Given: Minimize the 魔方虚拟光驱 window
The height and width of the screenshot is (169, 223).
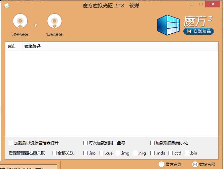Looking at the screenshot, I should 192,5.
